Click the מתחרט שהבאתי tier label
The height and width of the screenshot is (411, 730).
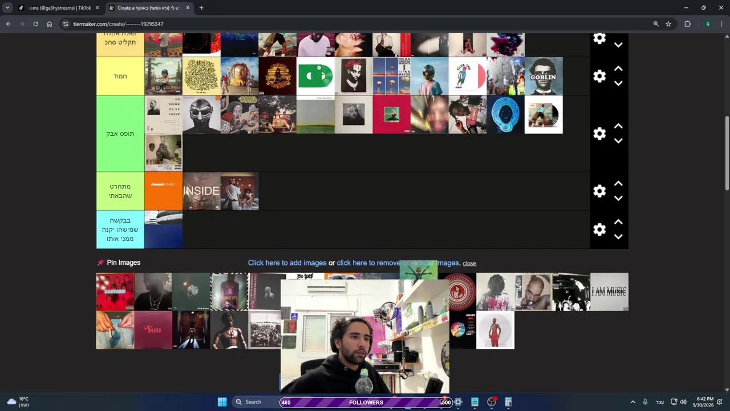120,191
